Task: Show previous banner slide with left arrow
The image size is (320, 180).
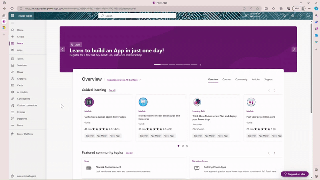Action: (x=62, y=49)
